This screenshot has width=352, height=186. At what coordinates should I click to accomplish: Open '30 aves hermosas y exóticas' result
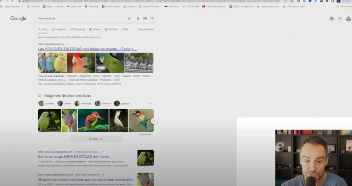point(86,180)
